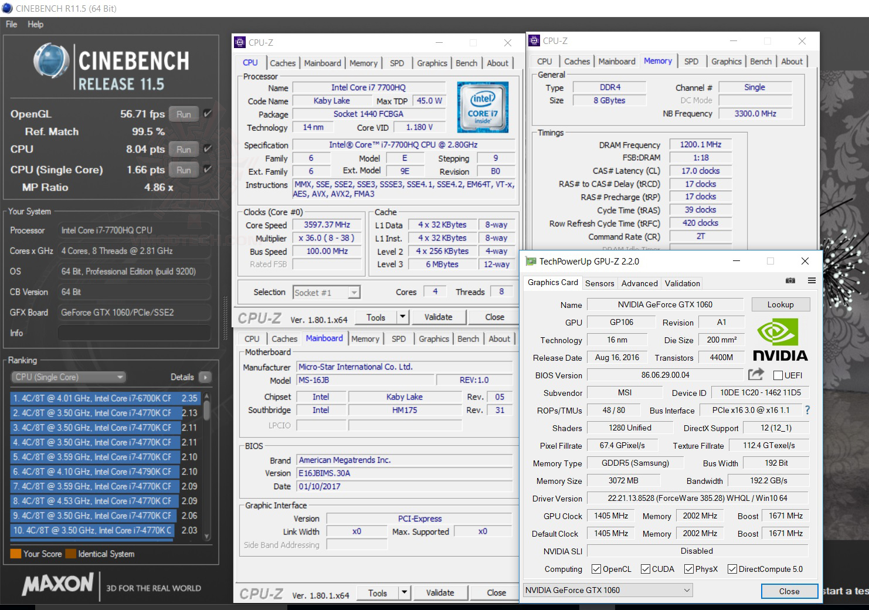This screenshot has height=610, width=869.
Task: Run the CPU benchmark in Cinebench
Action: point(184,149)
